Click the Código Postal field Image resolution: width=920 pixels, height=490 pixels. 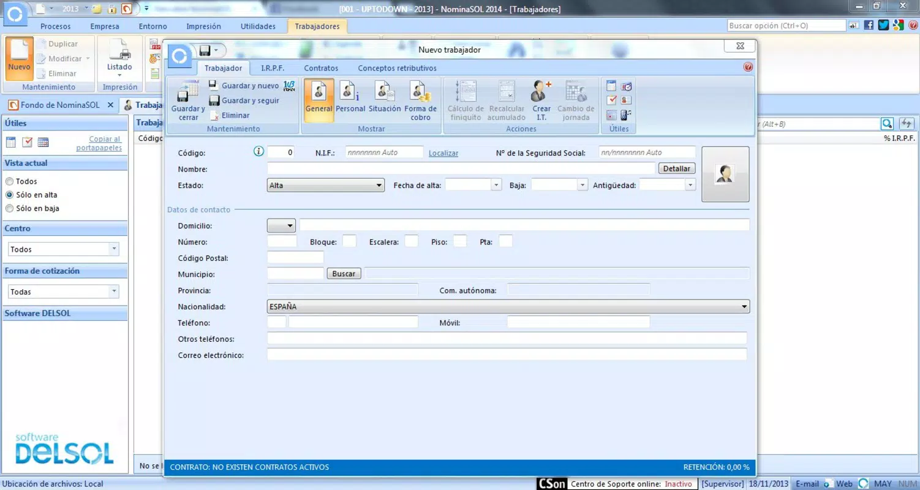point(295,258)
